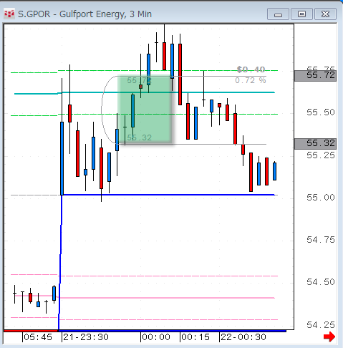Minimize the Gulfport Energy chart window

[x=278, y=14]
